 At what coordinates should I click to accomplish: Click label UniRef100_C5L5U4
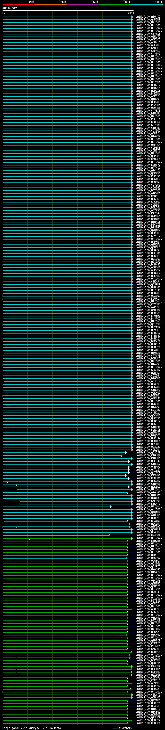(x=148, y=450)
